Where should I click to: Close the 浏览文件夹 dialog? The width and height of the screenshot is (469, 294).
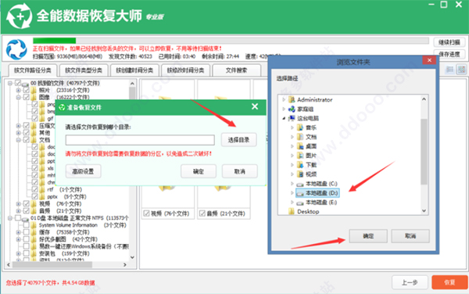(429, 60)
